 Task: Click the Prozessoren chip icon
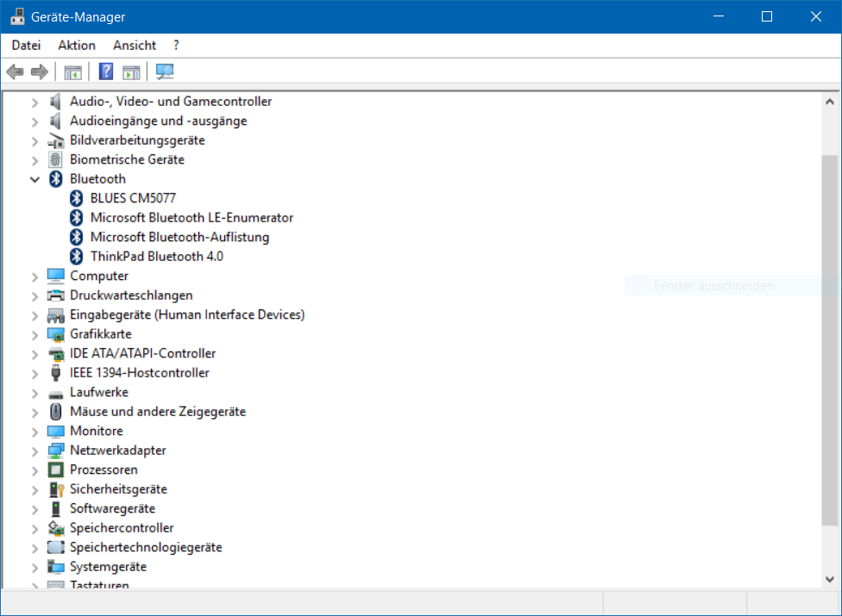click(56, 470)
